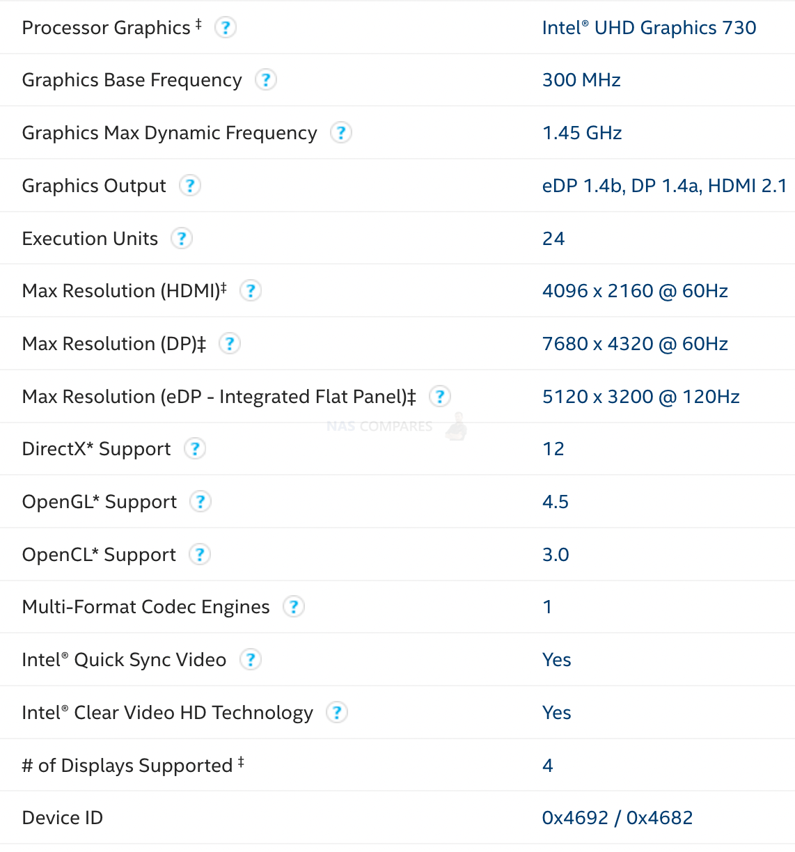Viewport: 795px width, 852px height.
Task: Click Intel Clear Video HD Technology help icon
Action: 337,712
